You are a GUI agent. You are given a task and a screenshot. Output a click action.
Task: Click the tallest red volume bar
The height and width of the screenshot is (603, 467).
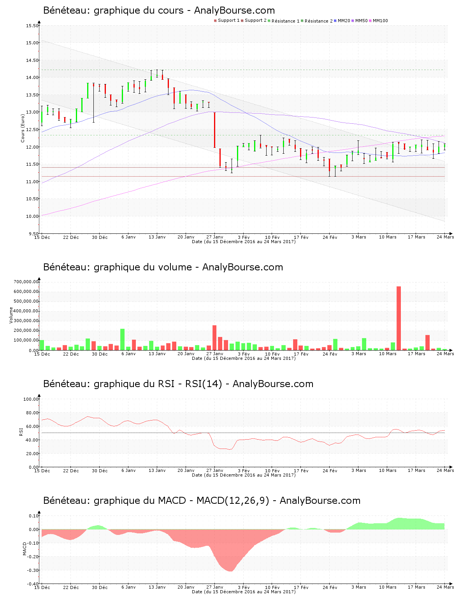coord(399,318)
